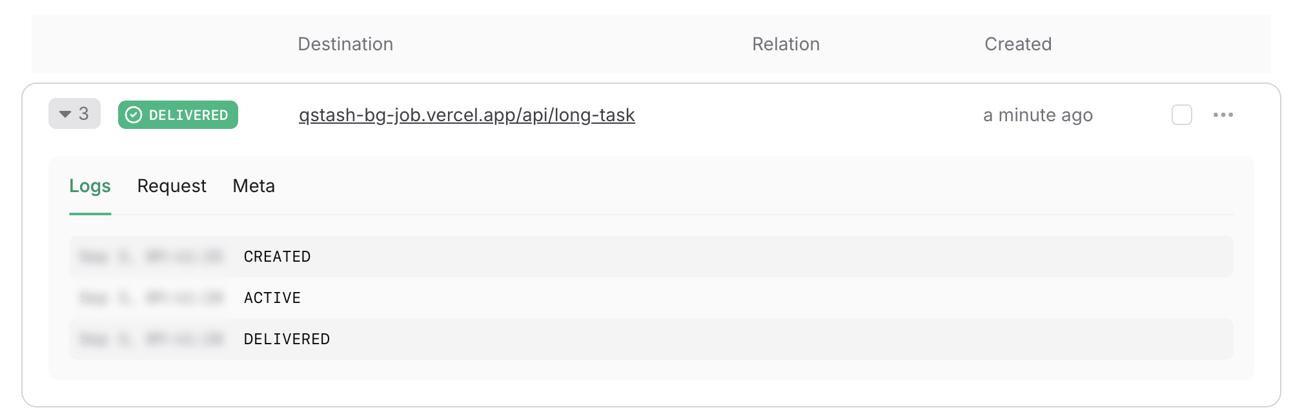Select the message row checkbox
This screenshot has width=1313, height=419.
[1181, 115]
